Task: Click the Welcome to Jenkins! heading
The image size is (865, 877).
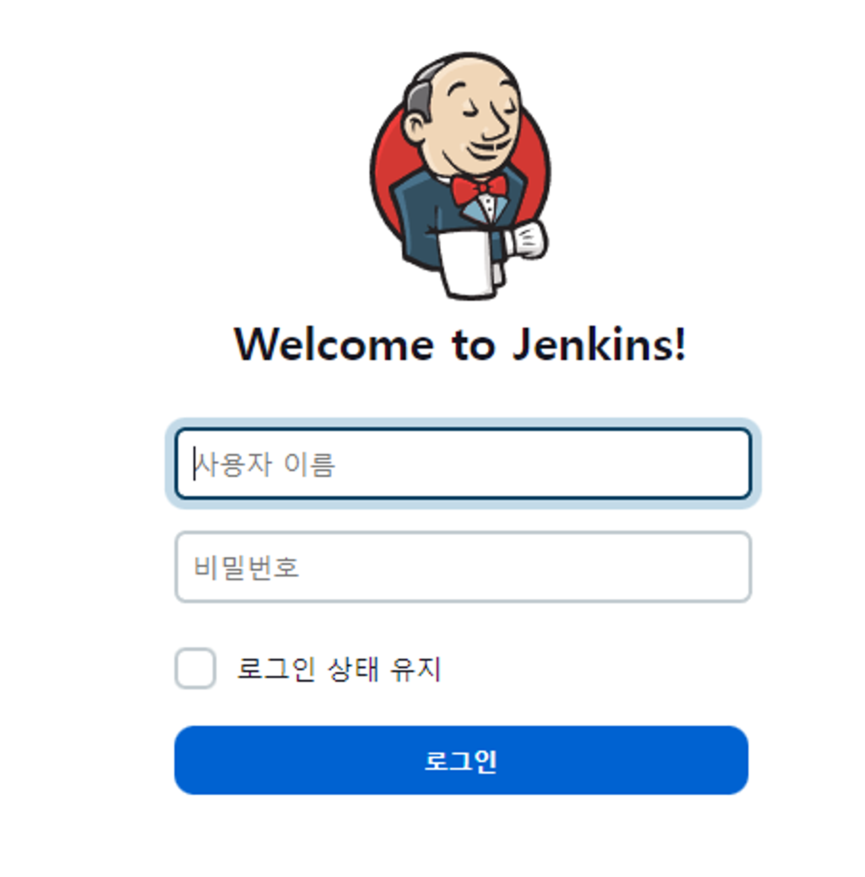Action: tap(459, 345)
